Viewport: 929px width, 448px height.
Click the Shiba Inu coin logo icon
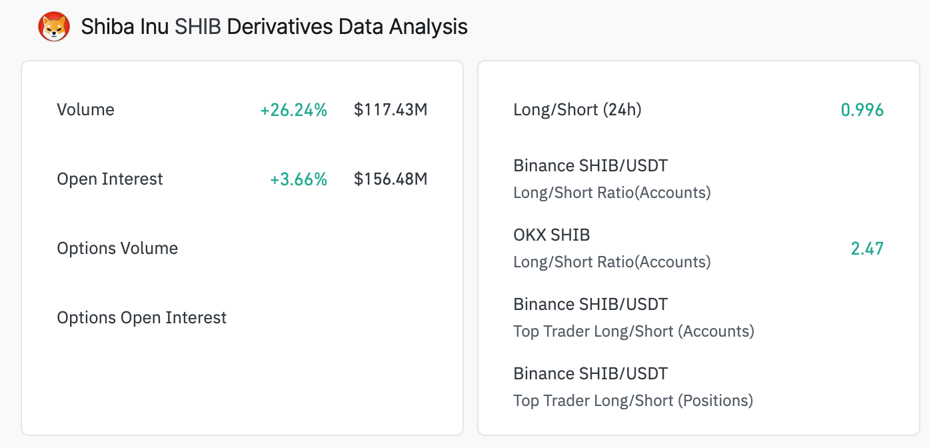click(54, 27)
